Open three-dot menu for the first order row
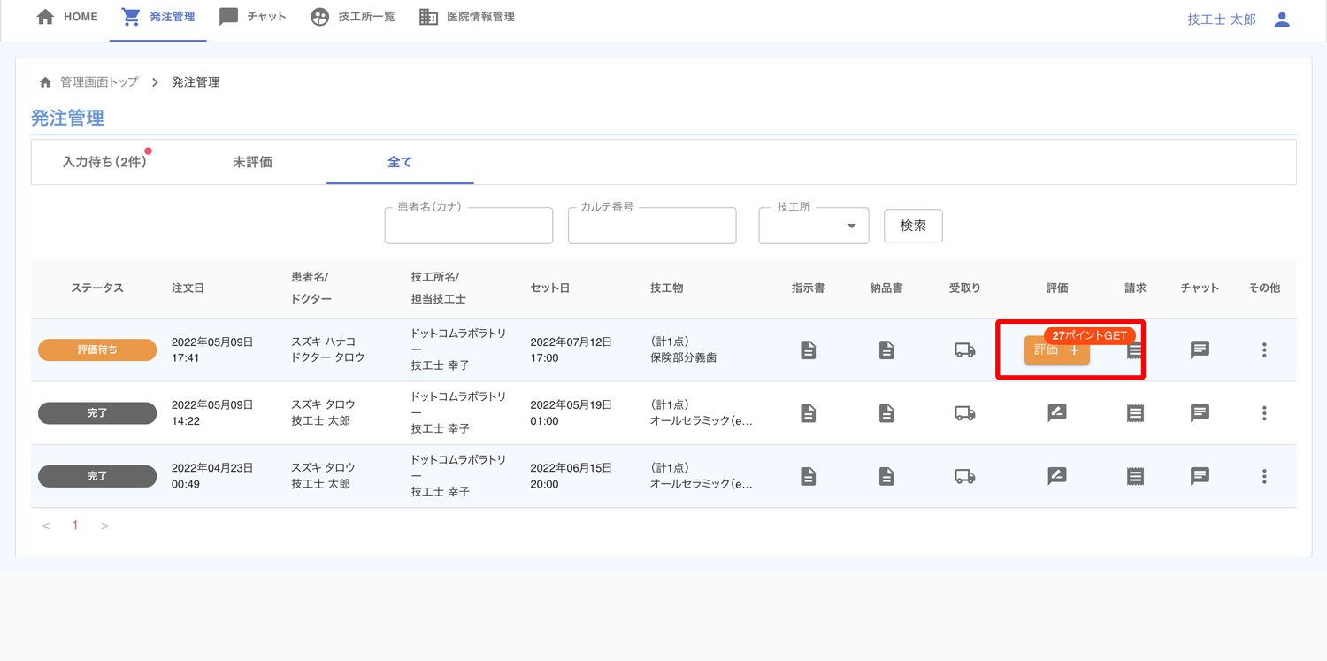 click(x=1264, y=350)
